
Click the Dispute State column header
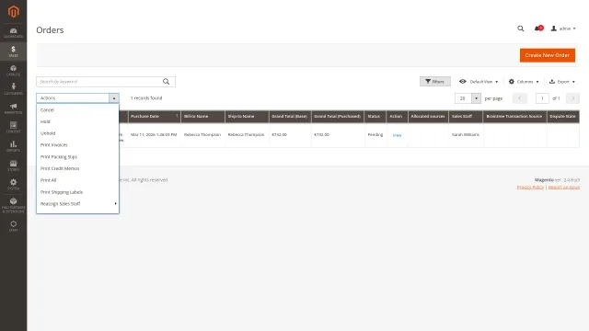click(562, 117)
